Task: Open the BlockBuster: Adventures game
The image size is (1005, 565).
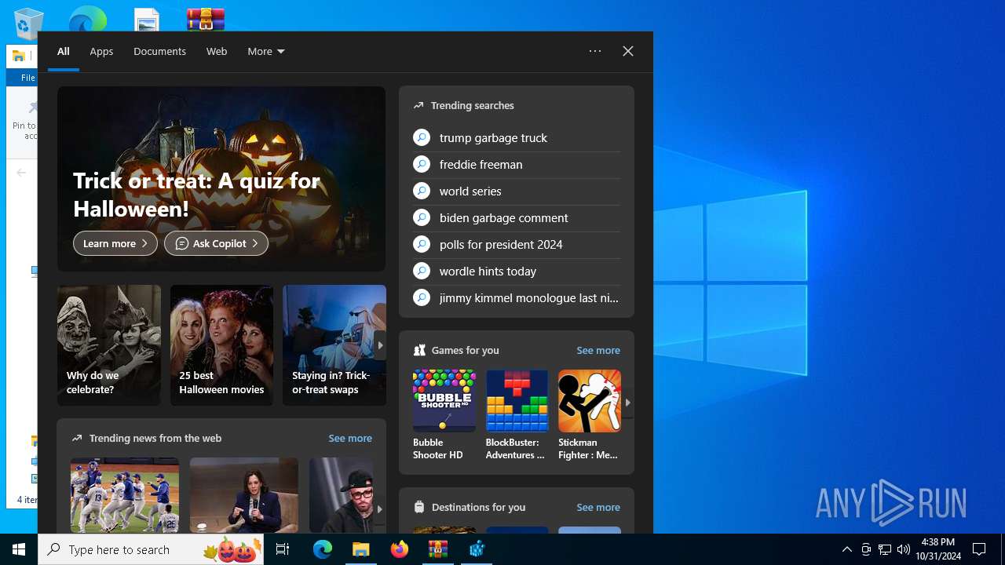Action: click(517, 415)
